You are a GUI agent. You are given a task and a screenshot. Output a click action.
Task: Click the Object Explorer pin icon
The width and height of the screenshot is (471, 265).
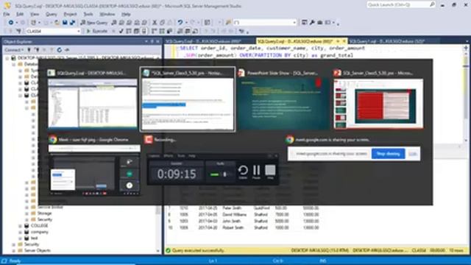coord(152,41)
